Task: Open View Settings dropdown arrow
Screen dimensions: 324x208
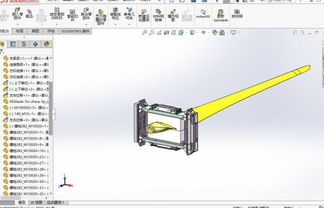Action: click(x=239, y=33)
